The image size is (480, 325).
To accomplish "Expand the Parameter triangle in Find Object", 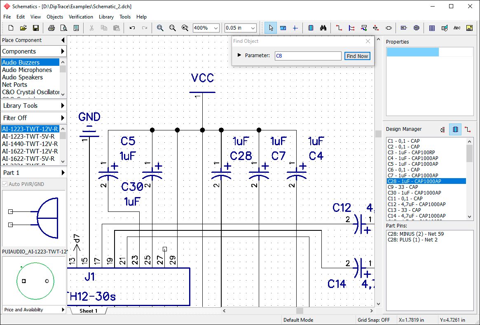I will [239, 56].
